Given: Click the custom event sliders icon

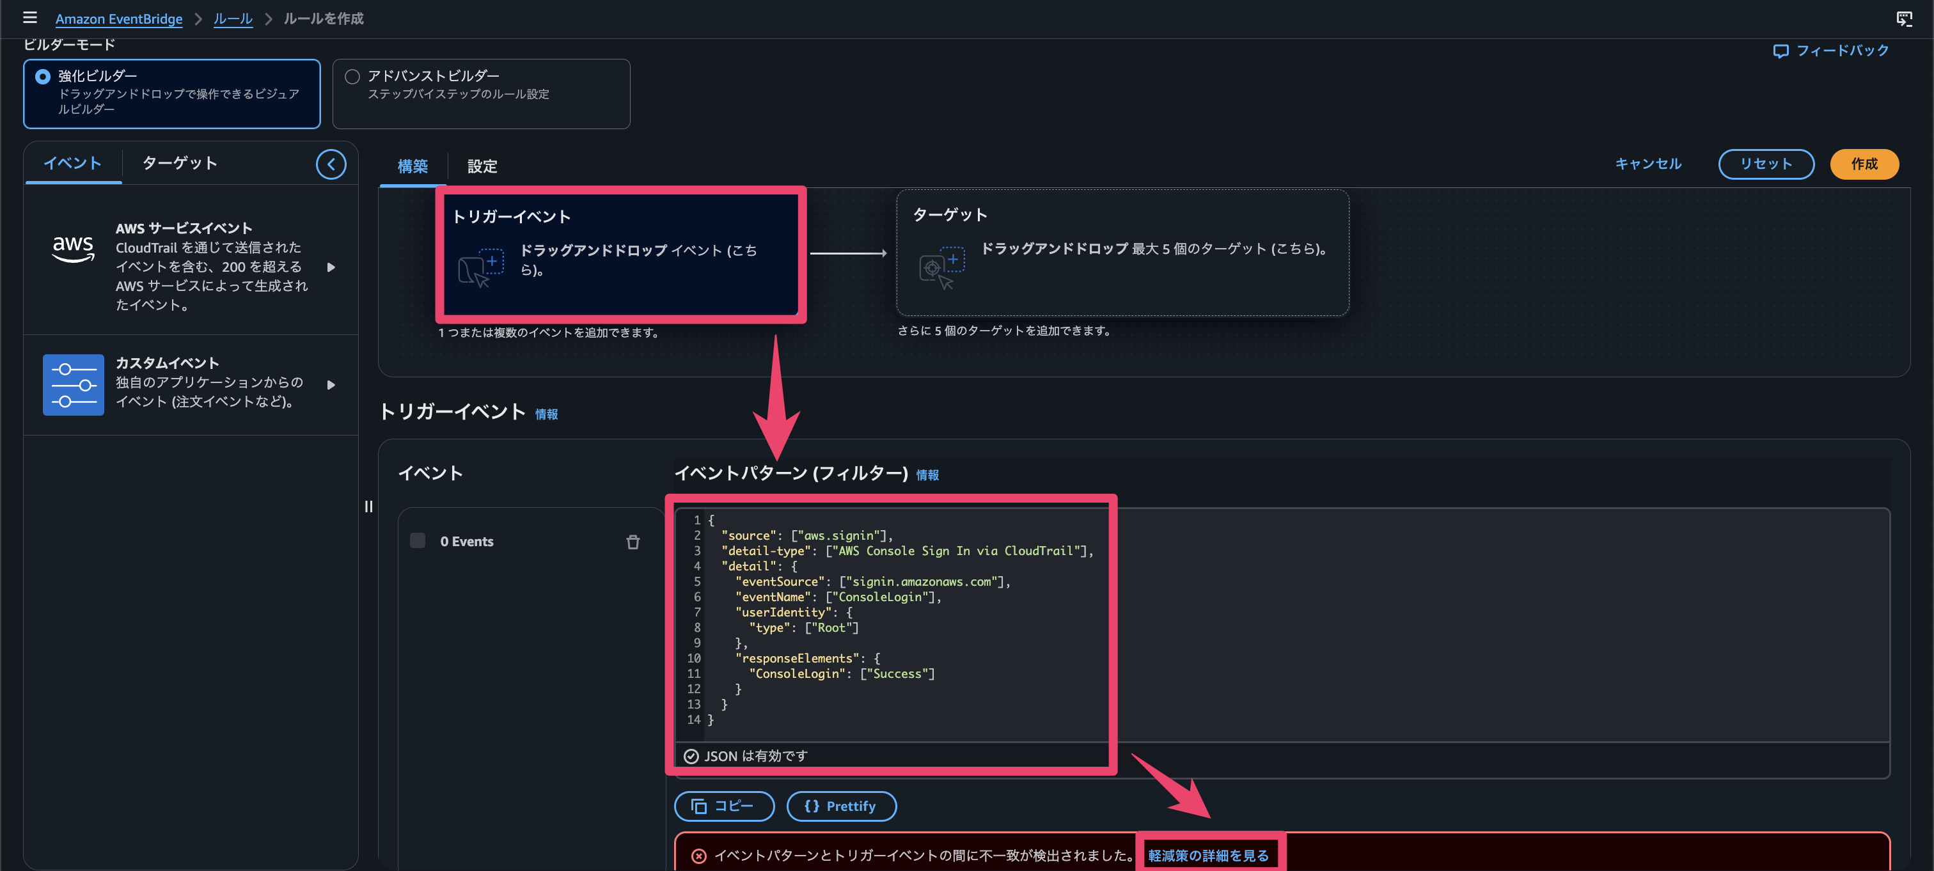Looking at the screenshot, I should [x=73, y=384].
